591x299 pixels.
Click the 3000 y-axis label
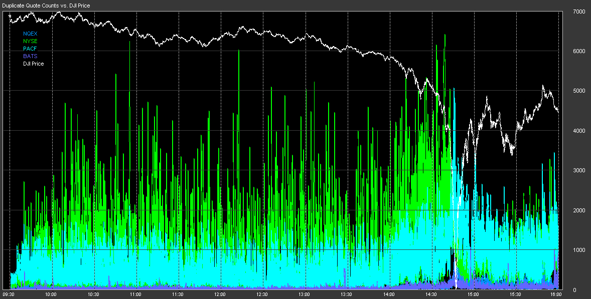point(578,170)
